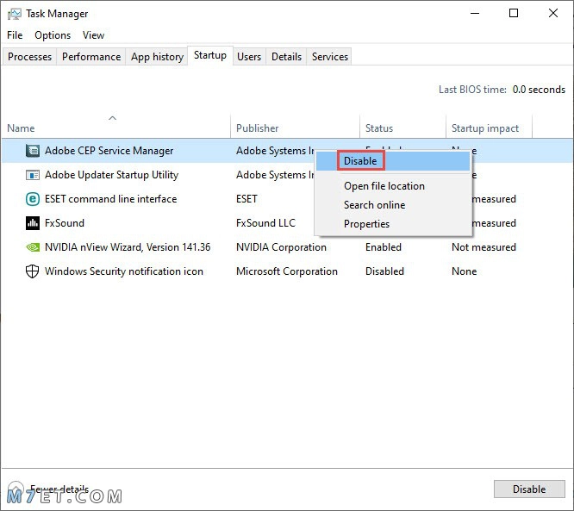Image resolution: width=574 pixels, height=511 pixels.
Task: Select the FxSound entry
Action: click(x=287, y=223)
